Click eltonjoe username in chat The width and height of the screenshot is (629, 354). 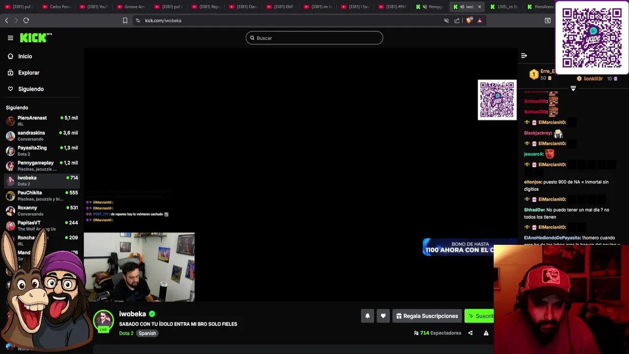(533, 182)
